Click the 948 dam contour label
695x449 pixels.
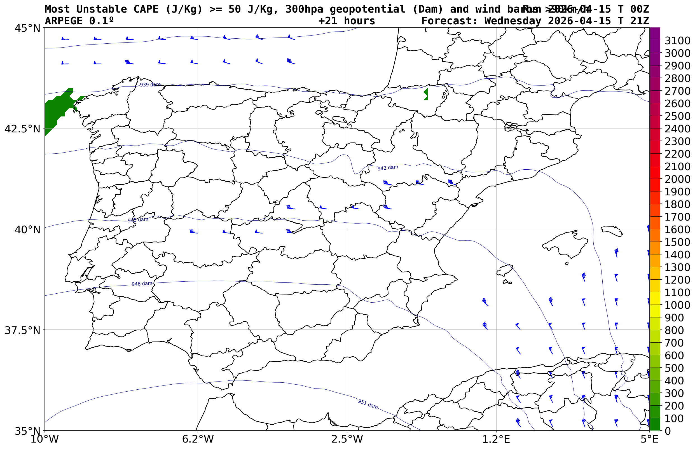[x=142, y=284]
